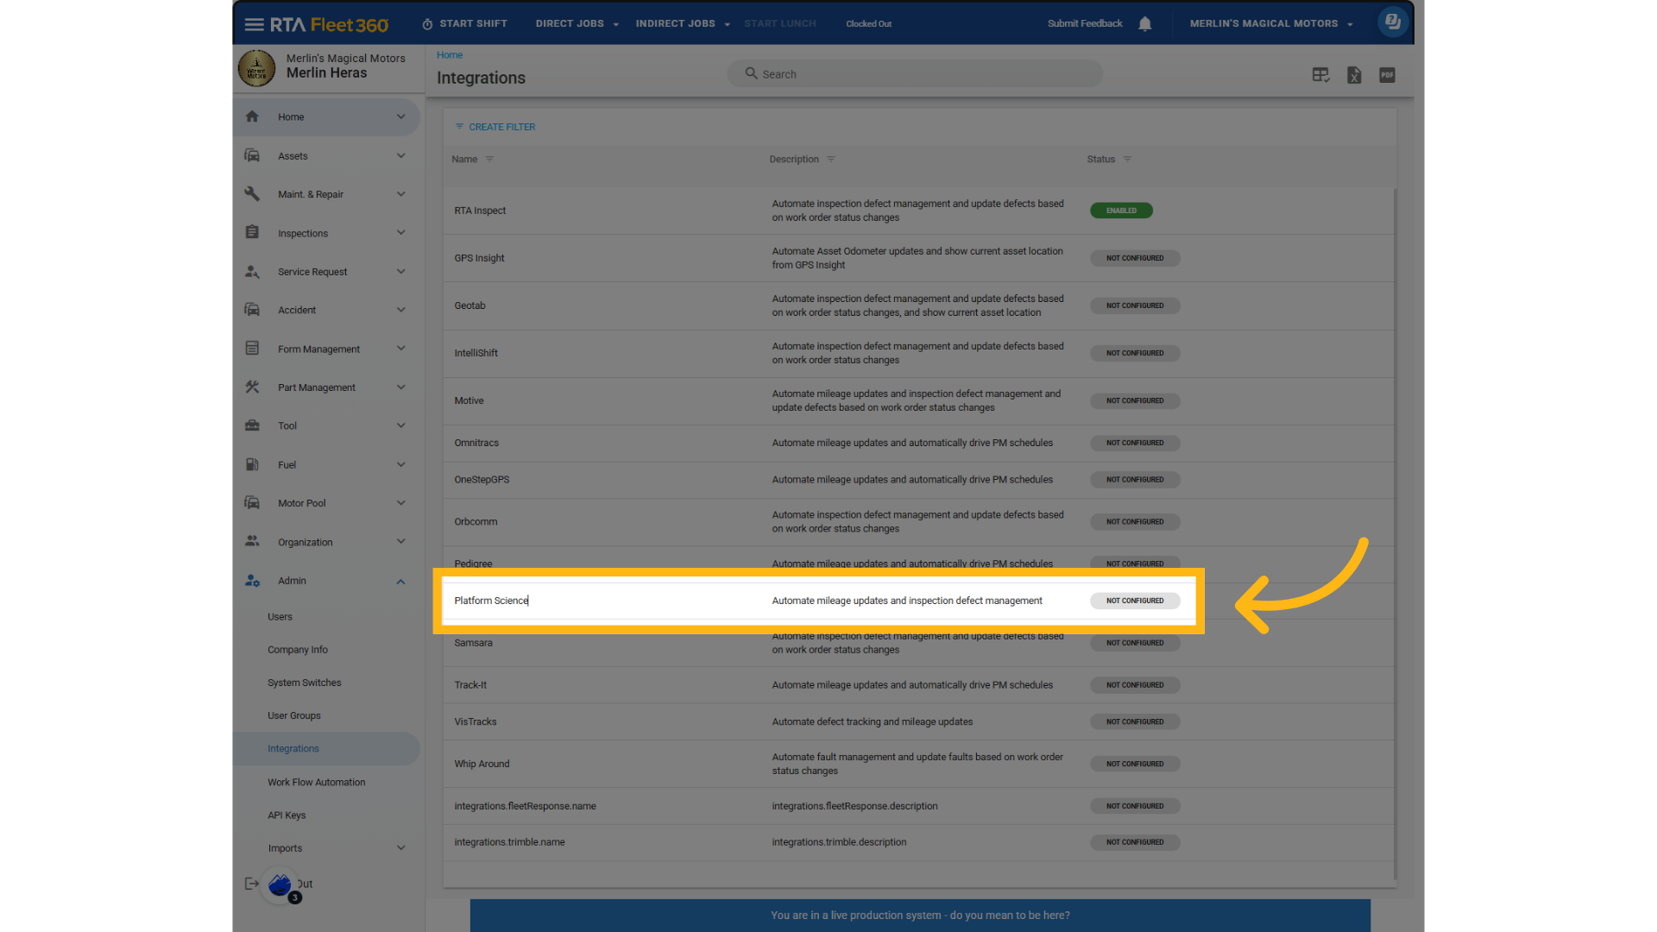Click into the Search field
This screenshot has height=932, width=1657.
point(915,74)
